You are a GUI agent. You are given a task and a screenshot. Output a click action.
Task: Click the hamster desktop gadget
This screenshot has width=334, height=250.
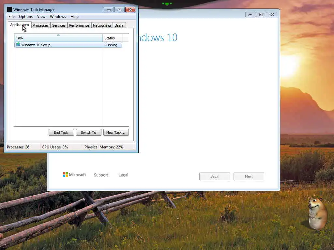click(317, 214)
